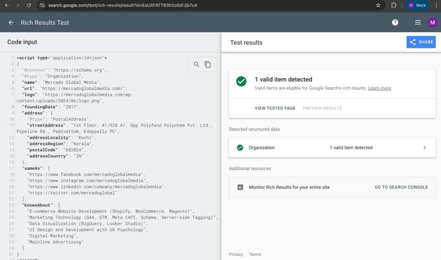Click the "Mainline Advertising" code line
The width and height of the screenshot is (441, 260).
[x=55, y=242]
